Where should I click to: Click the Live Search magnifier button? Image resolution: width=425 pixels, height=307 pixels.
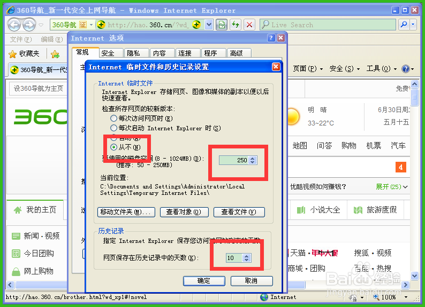click(x=404, y=25)
